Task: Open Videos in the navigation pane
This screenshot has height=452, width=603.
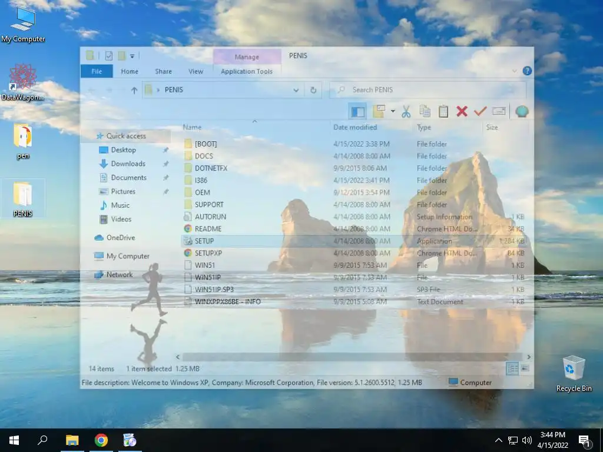Action: [x=121, y=219]
